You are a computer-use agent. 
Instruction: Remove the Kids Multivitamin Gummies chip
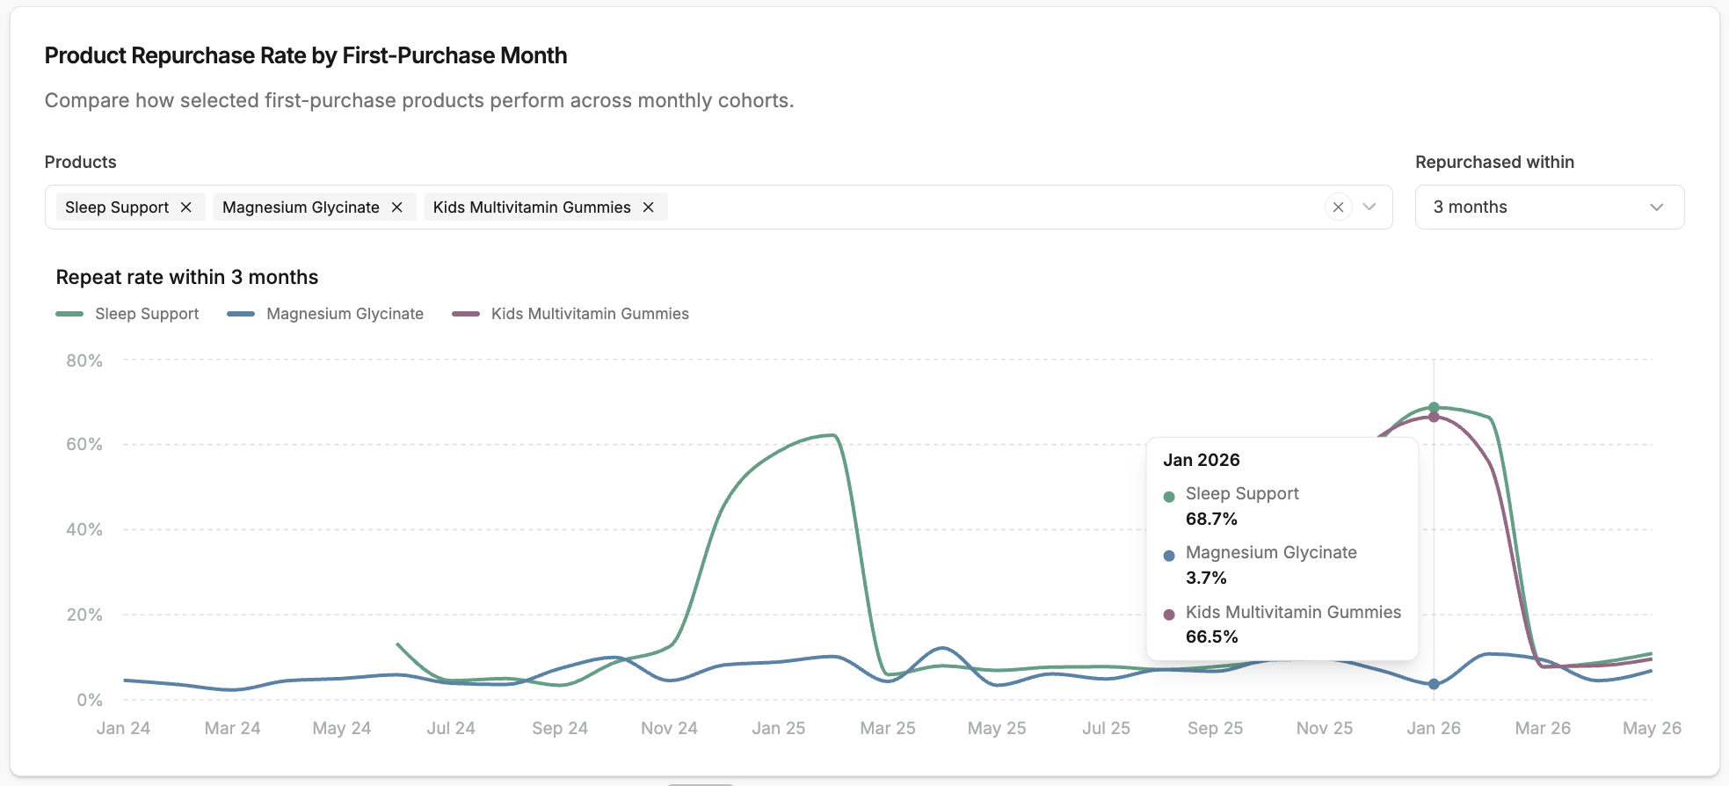click(x=649, y=207)
